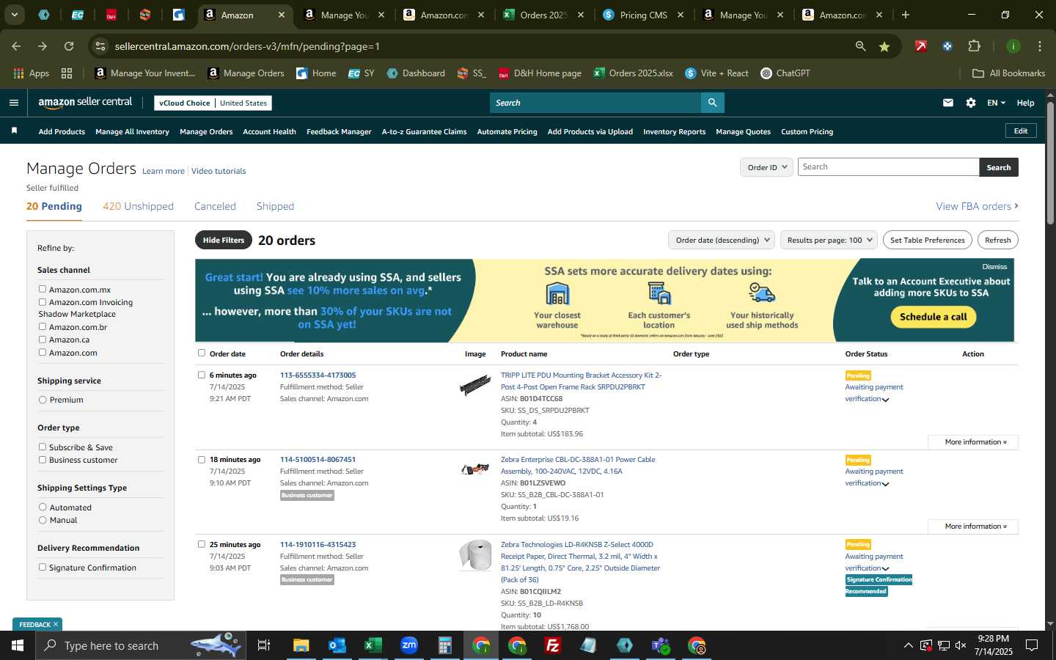
Task: Open Outlook from the taskbar
Action: 337,645
